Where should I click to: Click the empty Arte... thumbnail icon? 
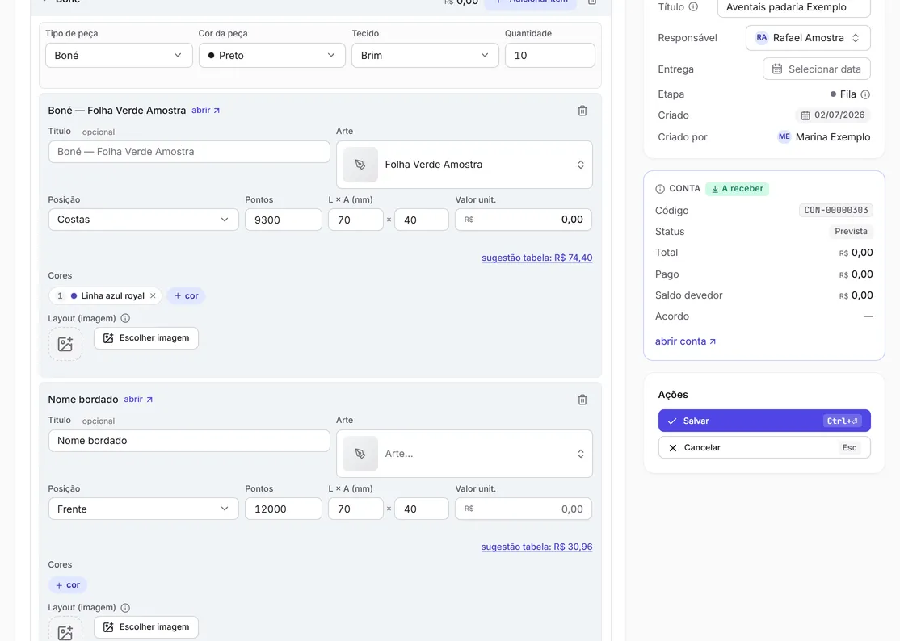[x=360, y=454]
